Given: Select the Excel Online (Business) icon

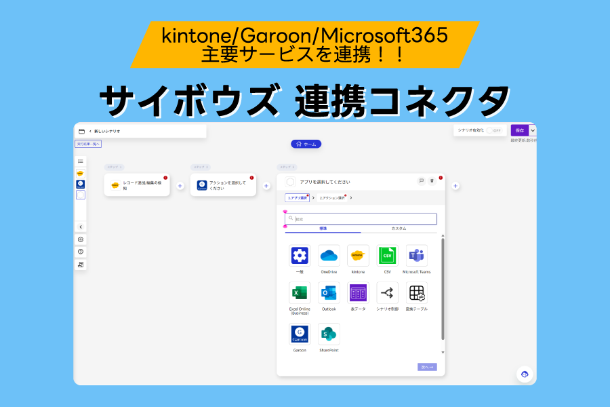Looking at the screenshot, I should point(300,293).
